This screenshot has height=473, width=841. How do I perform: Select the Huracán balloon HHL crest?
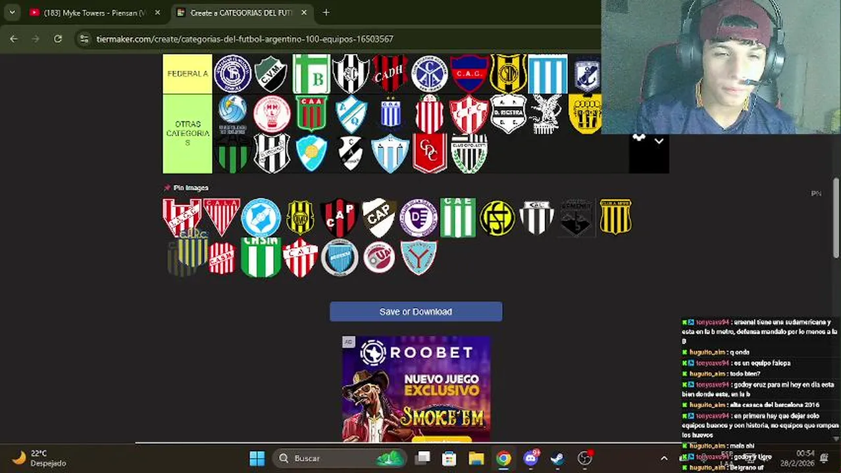point(272,114)
